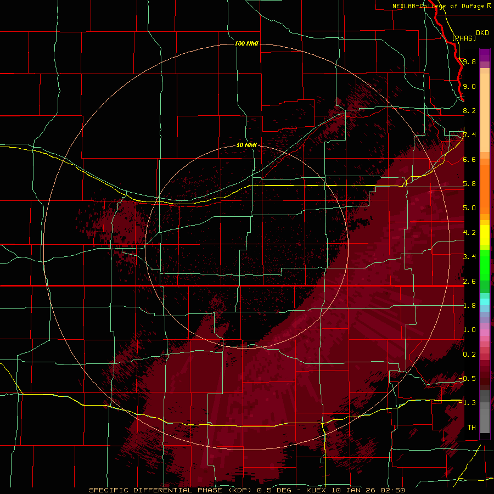494x494 pixels.
Task: Click the 1.0 value on color scale
Action: tap(469, 330)
